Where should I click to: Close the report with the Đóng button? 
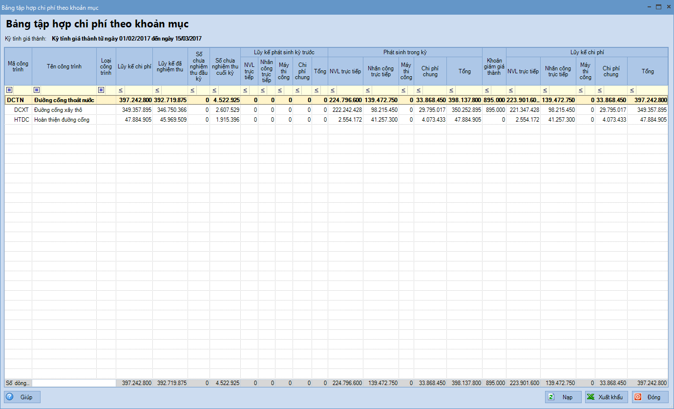point(650,397)
